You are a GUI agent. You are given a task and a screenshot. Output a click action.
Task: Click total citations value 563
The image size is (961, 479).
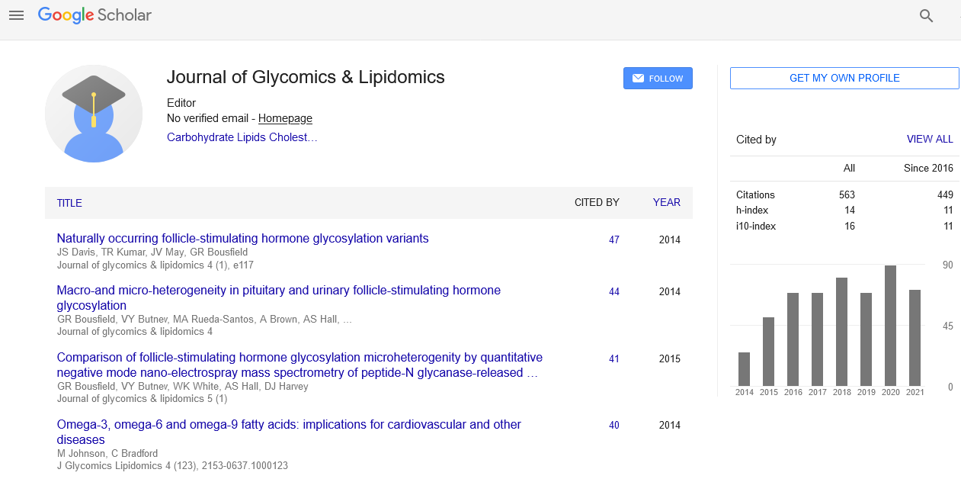(847, 194)
